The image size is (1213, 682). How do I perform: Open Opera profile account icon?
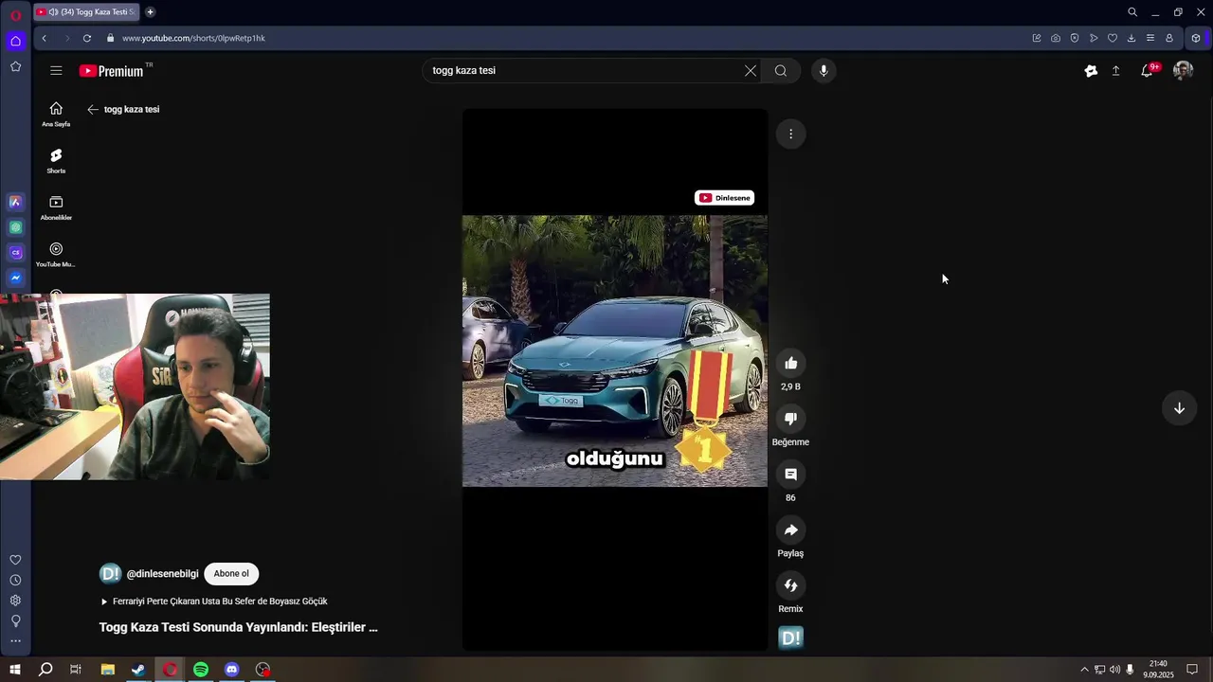tap(1169, 38)
